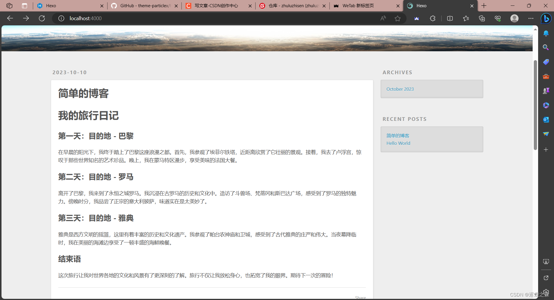Open Split screen view
This screenshot has width=554, height=300.
(450, 18)
